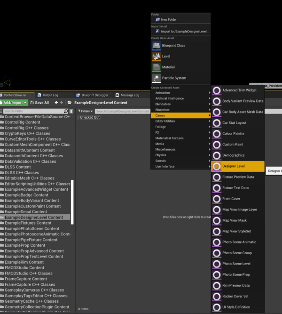Select ExamplePropAdvanced Content folder
Image resolution: width=282 pixels, height=314 pixels.
34,251
